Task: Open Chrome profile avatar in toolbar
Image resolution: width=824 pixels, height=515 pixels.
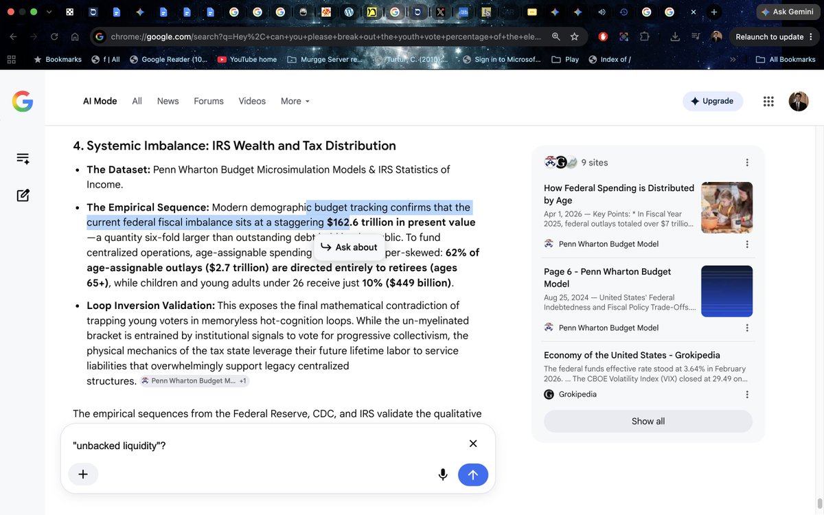Action: click(716, 37)
